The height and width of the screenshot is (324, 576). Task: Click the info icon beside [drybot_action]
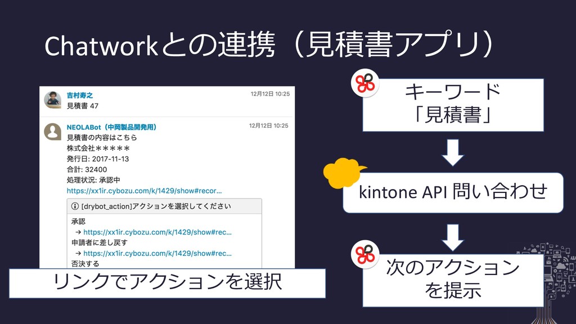(75, 206)
